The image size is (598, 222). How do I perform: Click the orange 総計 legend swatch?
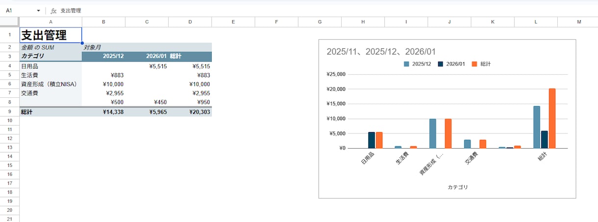click(x=474, y=64)
